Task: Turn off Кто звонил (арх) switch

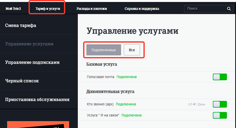Action: tap(220, 104)
